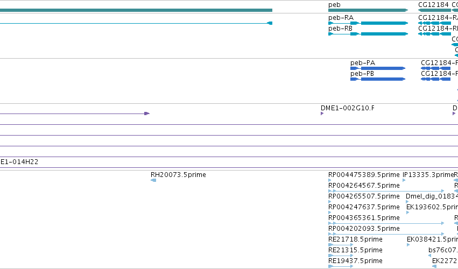Click the IP13335.3prime label
458x269 pixels.
(x=428, y=175)
